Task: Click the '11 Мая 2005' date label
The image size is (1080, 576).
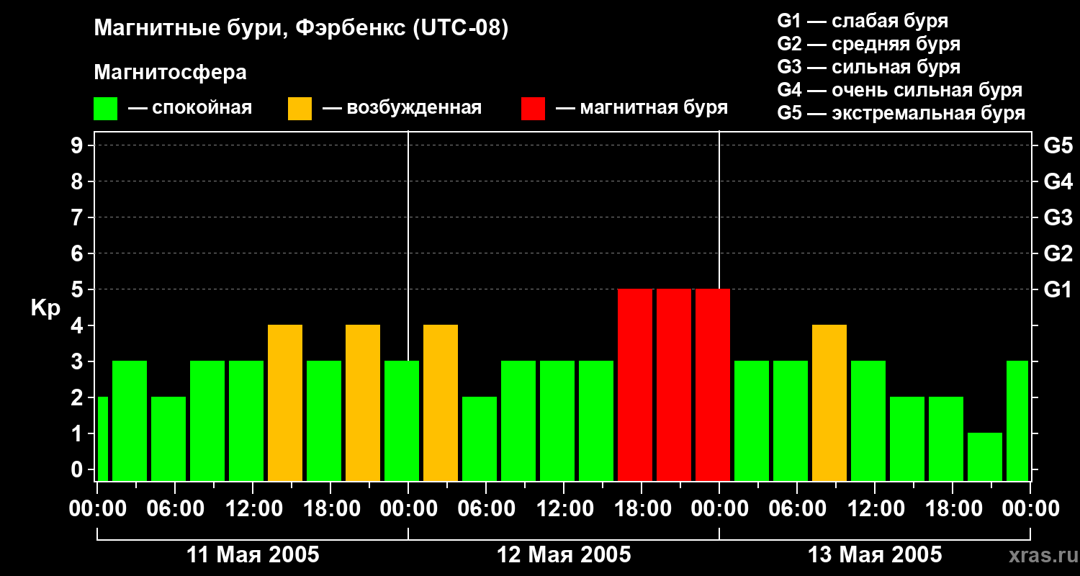Action: click(253, 554)
